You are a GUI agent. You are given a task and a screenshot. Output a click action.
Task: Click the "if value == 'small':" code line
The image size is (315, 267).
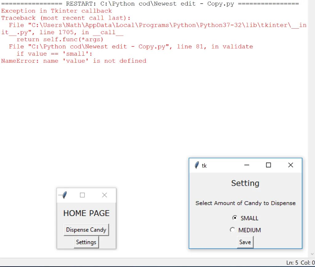coord(54,54)
